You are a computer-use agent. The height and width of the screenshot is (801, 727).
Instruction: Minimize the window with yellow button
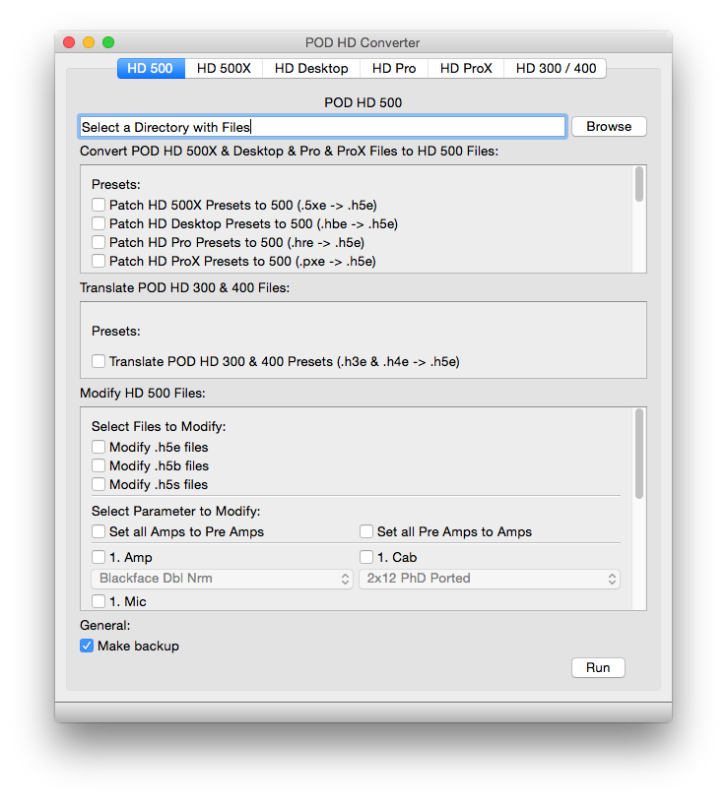tap(89, 42)
